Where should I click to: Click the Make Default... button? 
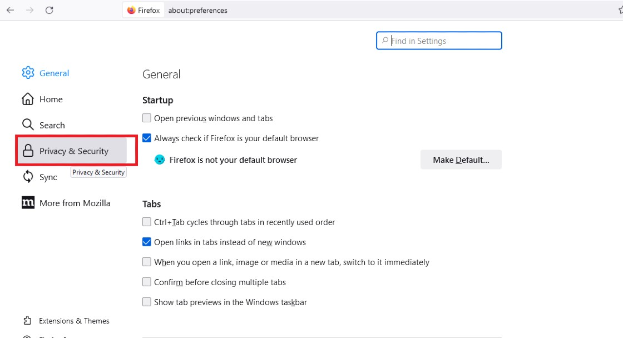point(461,160)
